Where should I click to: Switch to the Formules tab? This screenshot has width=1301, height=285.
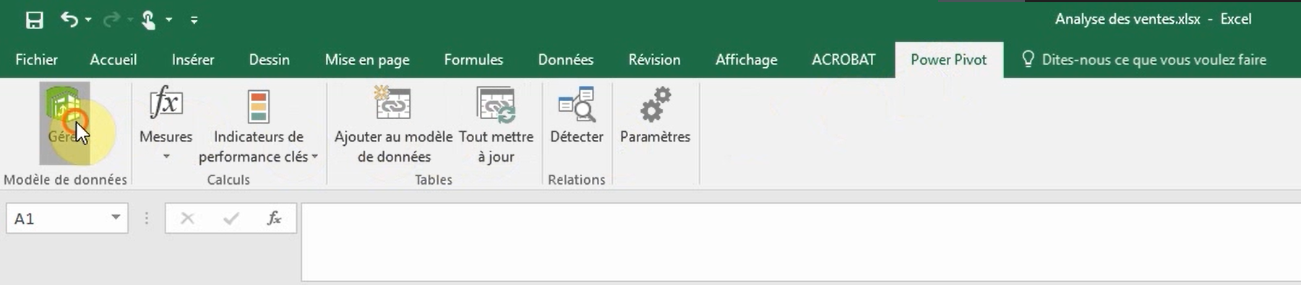(x=473, y=60)
